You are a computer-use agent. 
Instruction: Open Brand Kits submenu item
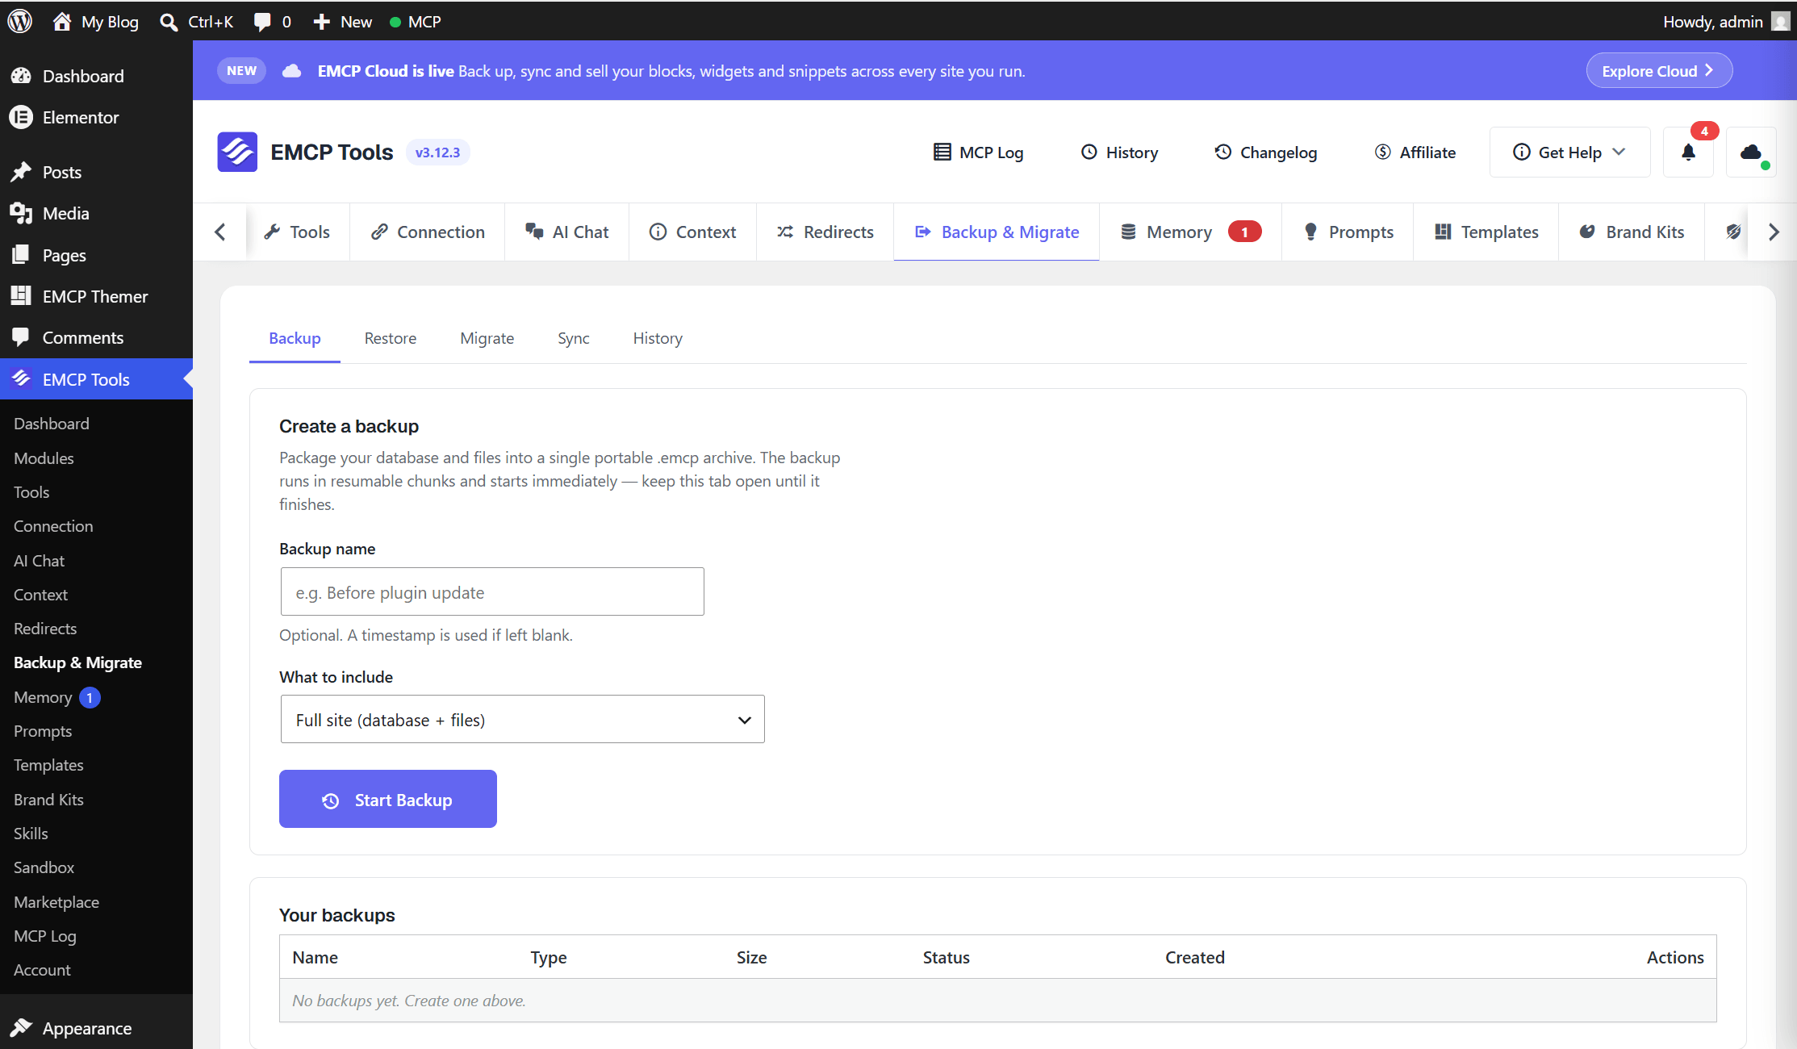(48, 799)
